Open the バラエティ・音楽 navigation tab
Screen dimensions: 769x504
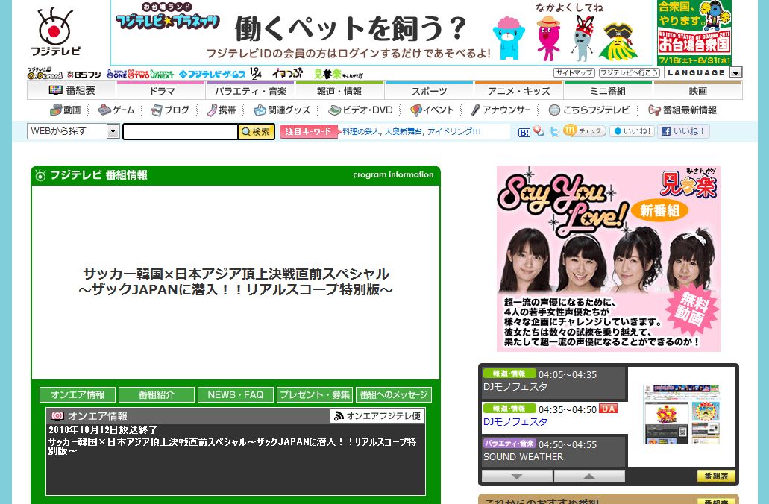250,91
